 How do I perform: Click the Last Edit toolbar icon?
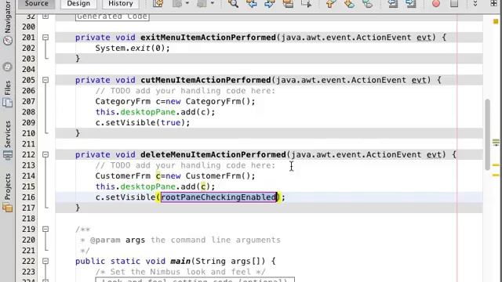pyautogui.click(x=158, y=4)
